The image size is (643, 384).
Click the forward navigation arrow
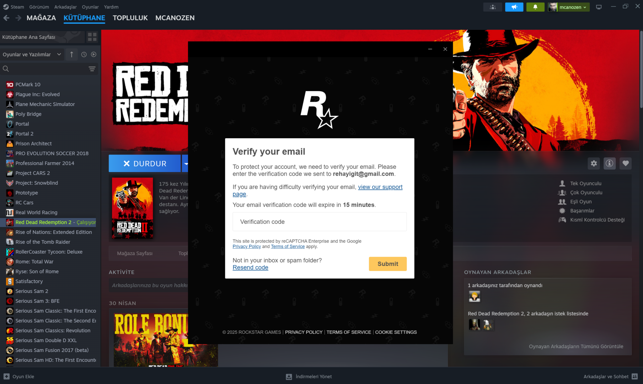[x=18, y=18]
